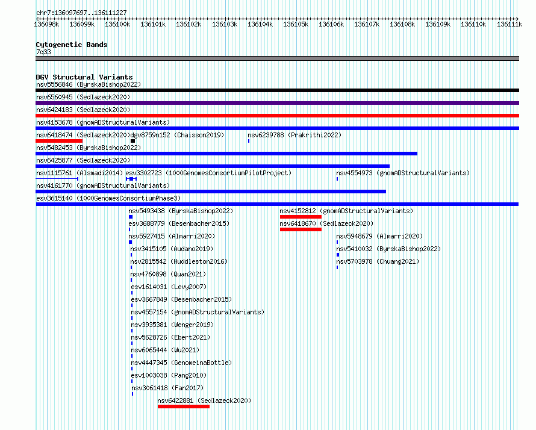Click the esv3302723 blue bracket glyph

tap(131, 179)
